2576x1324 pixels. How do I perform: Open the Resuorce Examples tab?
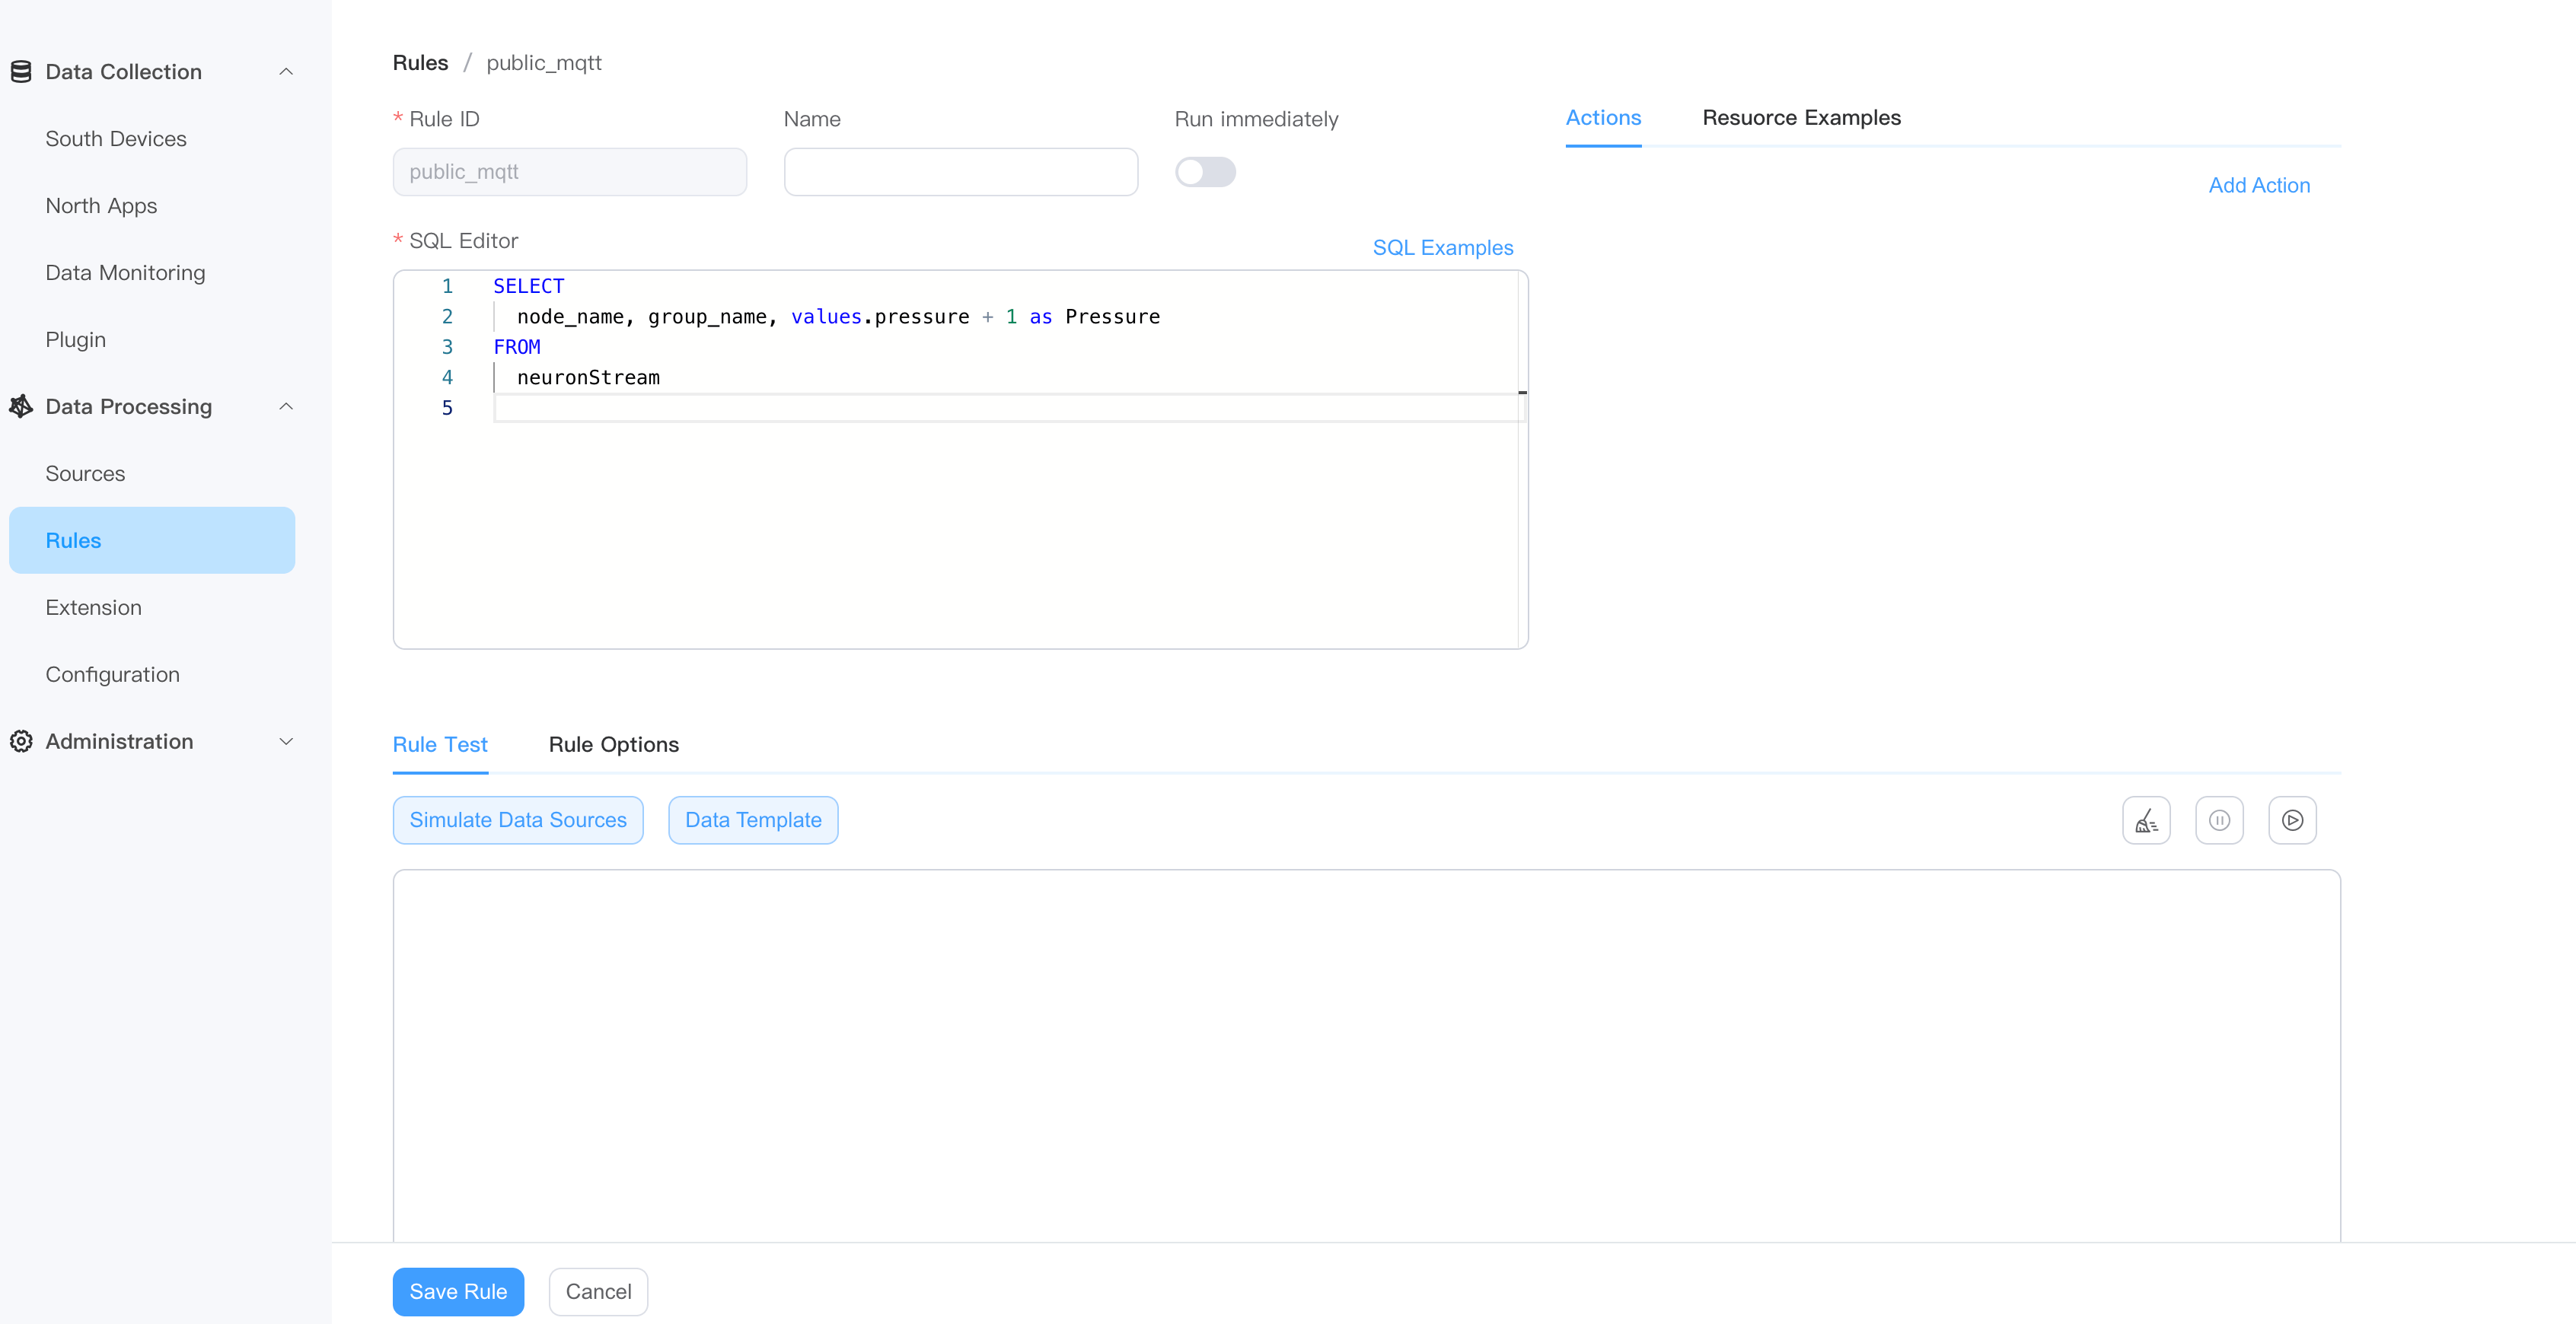1801,118
